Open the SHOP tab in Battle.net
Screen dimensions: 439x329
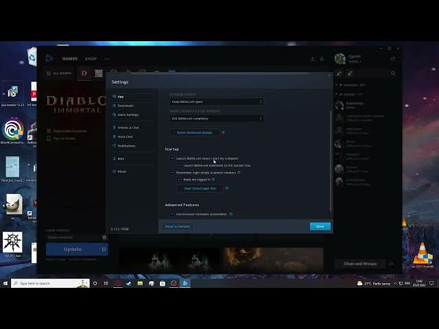[x=91, y=59]
